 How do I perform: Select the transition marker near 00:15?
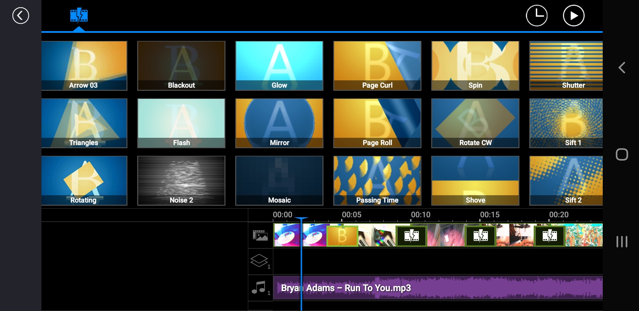click(480, 236)
